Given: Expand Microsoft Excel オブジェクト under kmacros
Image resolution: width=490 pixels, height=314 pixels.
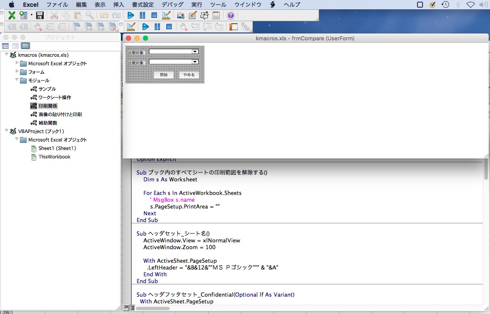Looking at the screenshot, I should pyautogui.click(x=17, y=63).
